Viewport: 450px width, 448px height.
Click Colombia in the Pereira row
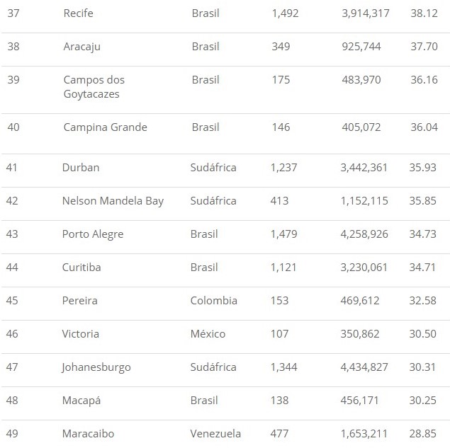pyautogui.click(x=213, y=301)
